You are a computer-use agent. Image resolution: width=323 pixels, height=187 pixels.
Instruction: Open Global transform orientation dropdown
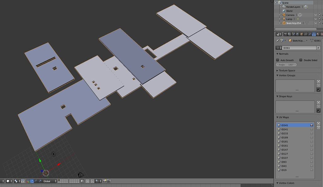[x=50, y=181]
